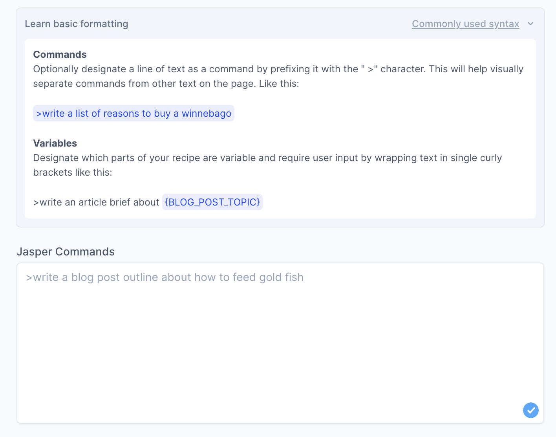Image resolution: width=556 pixels, height=437 pixels.
Task: Click the blue checkmark icon in textarea
Action: pos(530,410)
